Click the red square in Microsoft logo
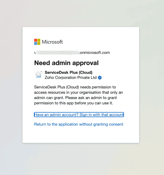This screenshot has height=175, width=164. [x=36, y=40]
